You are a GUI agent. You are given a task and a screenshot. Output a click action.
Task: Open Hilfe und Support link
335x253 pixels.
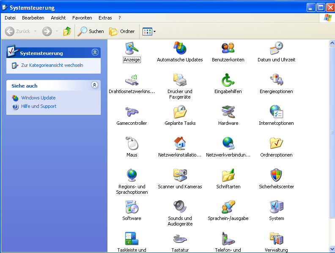click(38, 106)
